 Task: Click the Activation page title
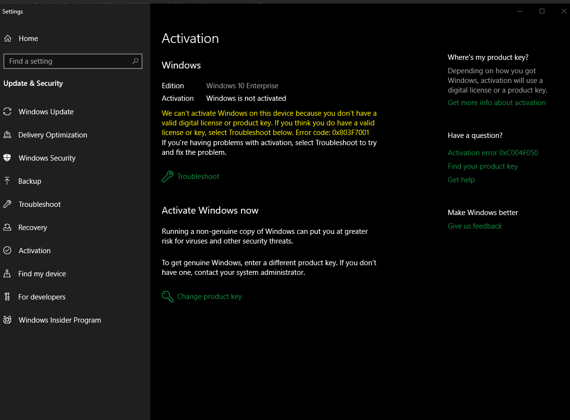pos(190,39)
